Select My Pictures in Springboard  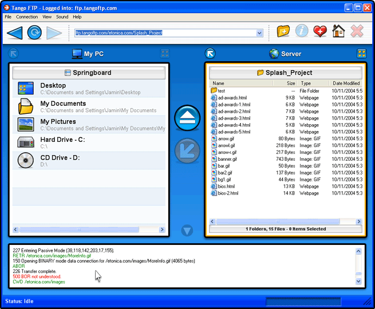[89, 125]
